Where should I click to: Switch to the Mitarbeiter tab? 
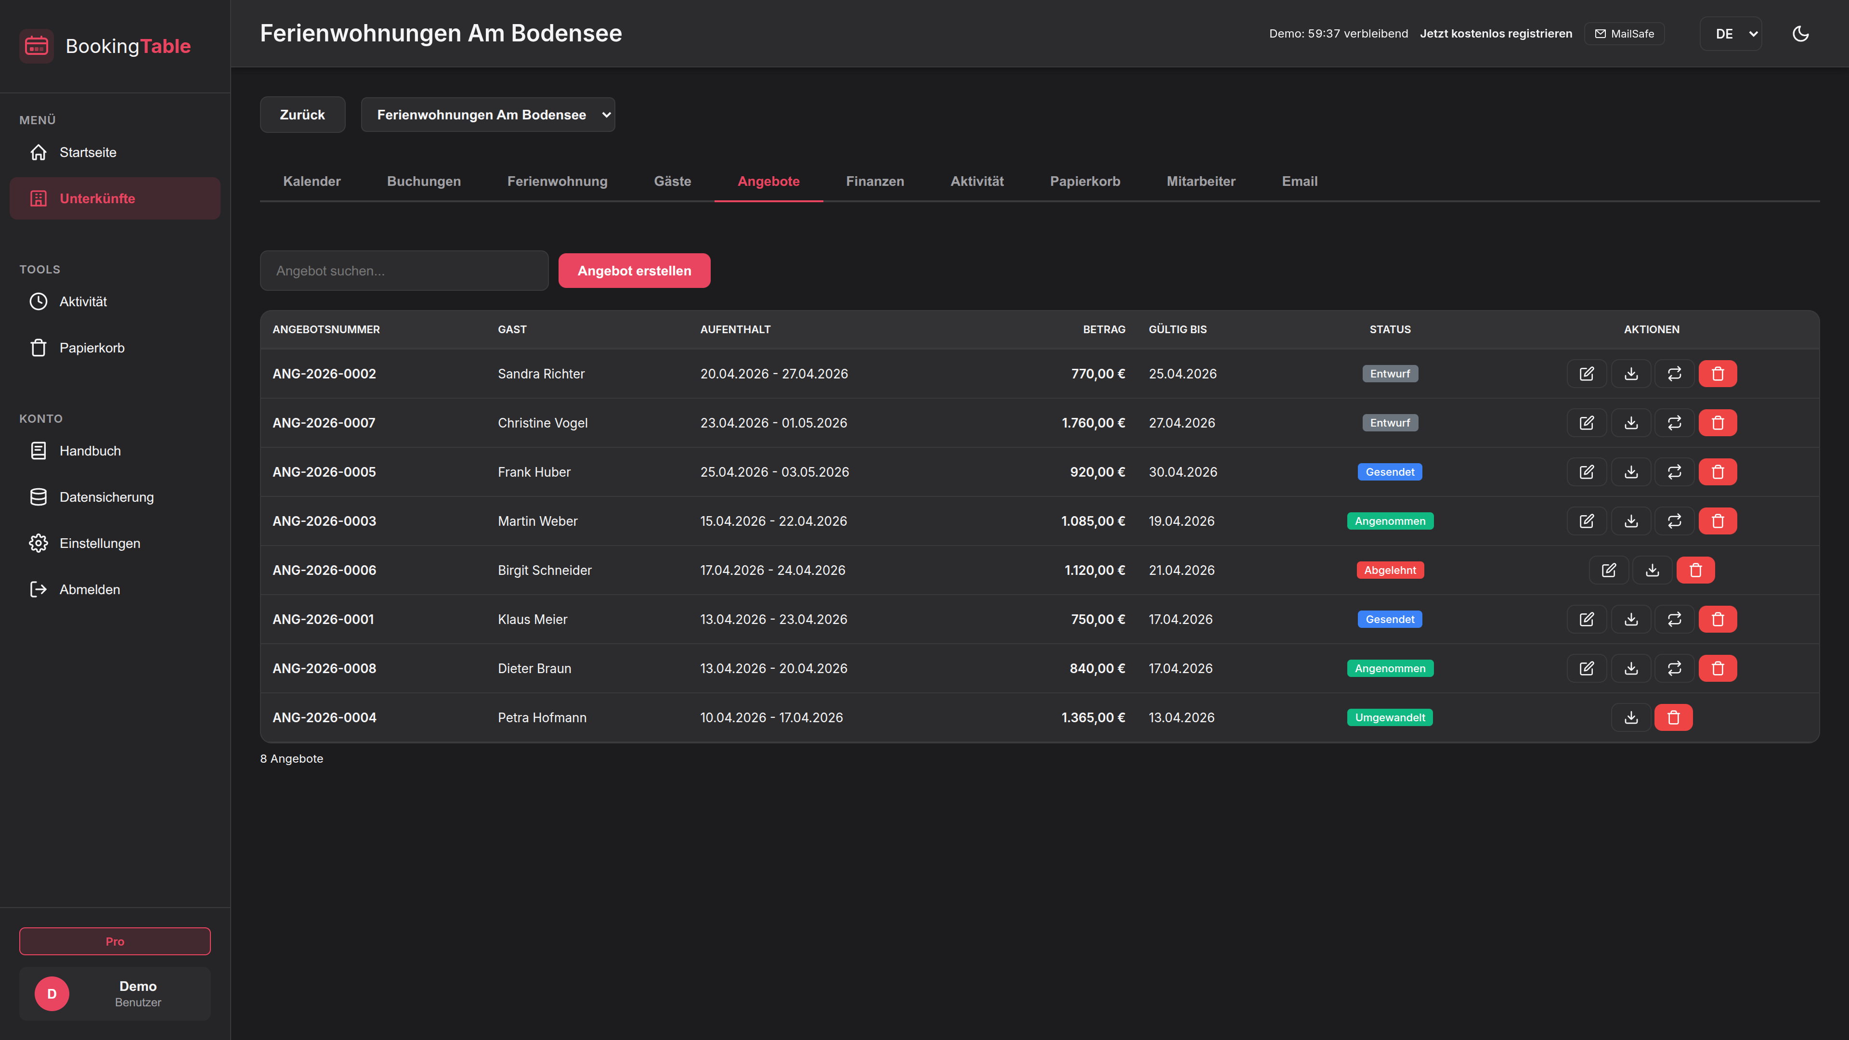click(1201, 182)
